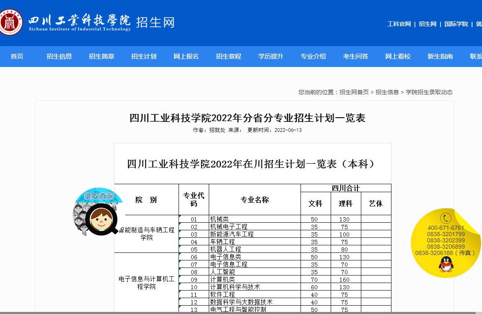The width and height of the screenshot is (482, 314).
Task: Click the 专业代码 column header
Action: click(x=194, y=200)
